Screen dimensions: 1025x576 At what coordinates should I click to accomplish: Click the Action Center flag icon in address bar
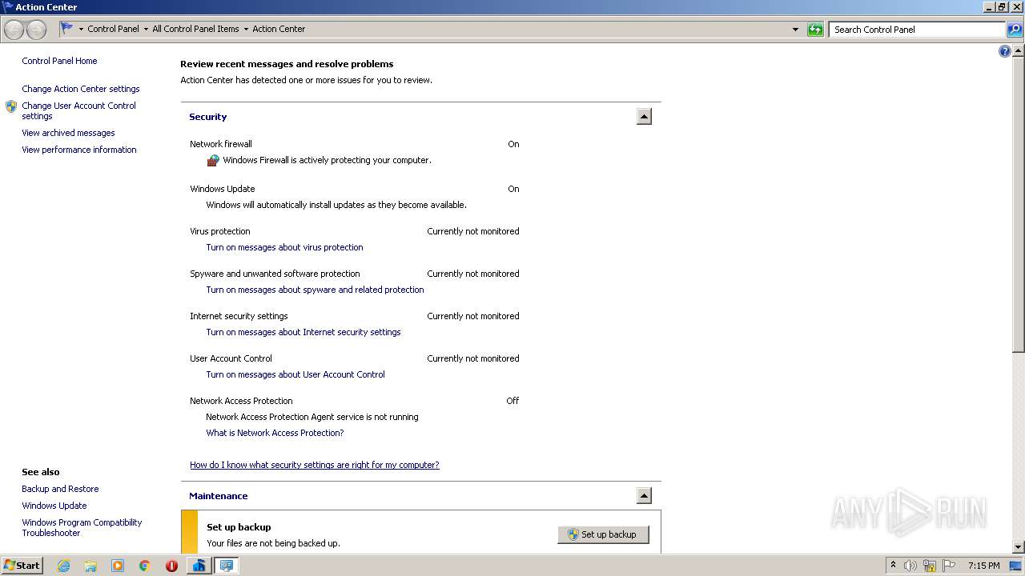point(67,28)
